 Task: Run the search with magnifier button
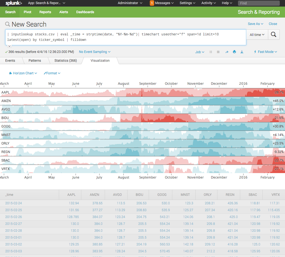pyautogui.click(x=273, y=35)
